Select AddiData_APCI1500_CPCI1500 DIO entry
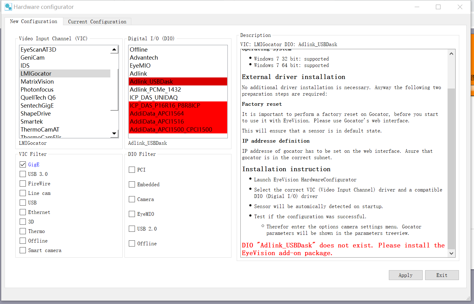 (178, 129)
